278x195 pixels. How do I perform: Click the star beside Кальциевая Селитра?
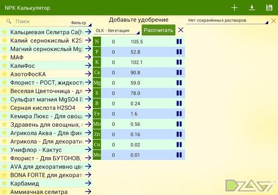point(4,32)
